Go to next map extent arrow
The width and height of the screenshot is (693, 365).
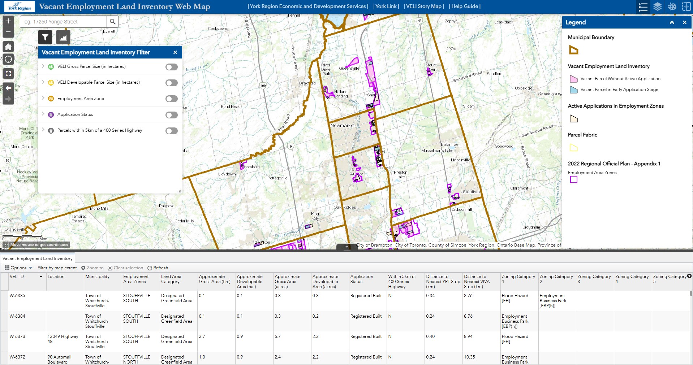8,99
